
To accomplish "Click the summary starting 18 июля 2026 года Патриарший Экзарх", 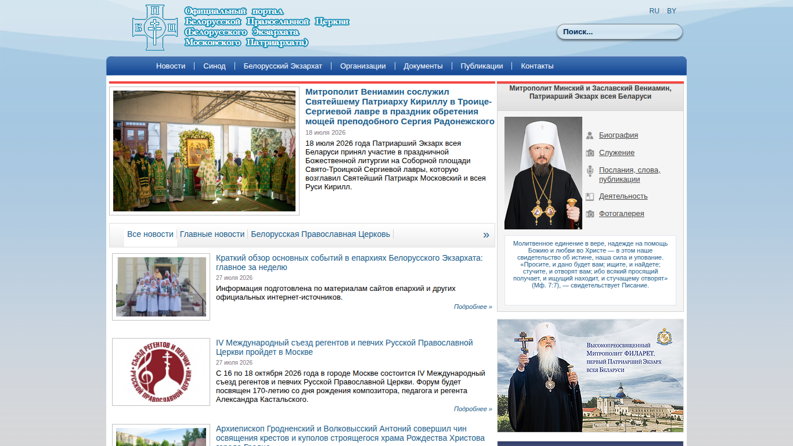I will click(396, 165).
